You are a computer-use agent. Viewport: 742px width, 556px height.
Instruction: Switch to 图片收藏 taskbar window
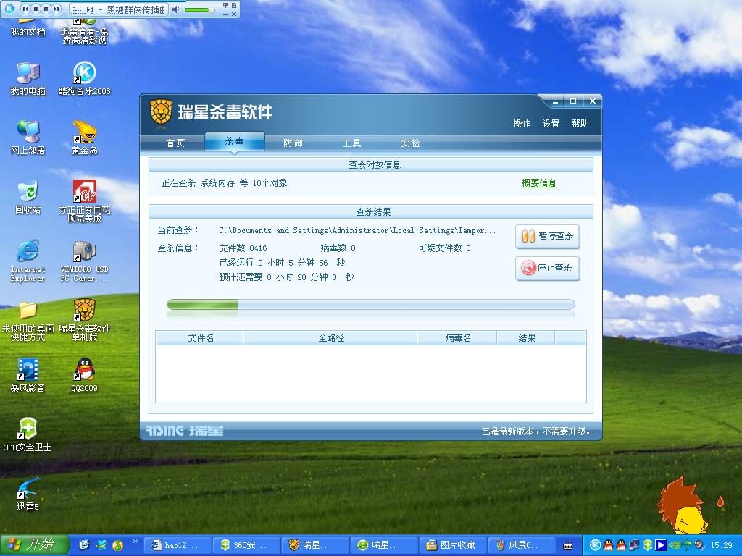click(x=453, y=545)
